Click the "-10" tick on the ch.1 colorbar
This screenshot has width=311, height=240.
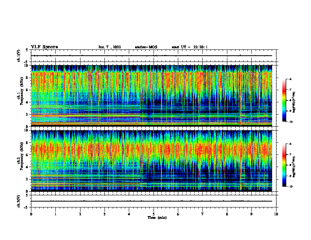291,122
